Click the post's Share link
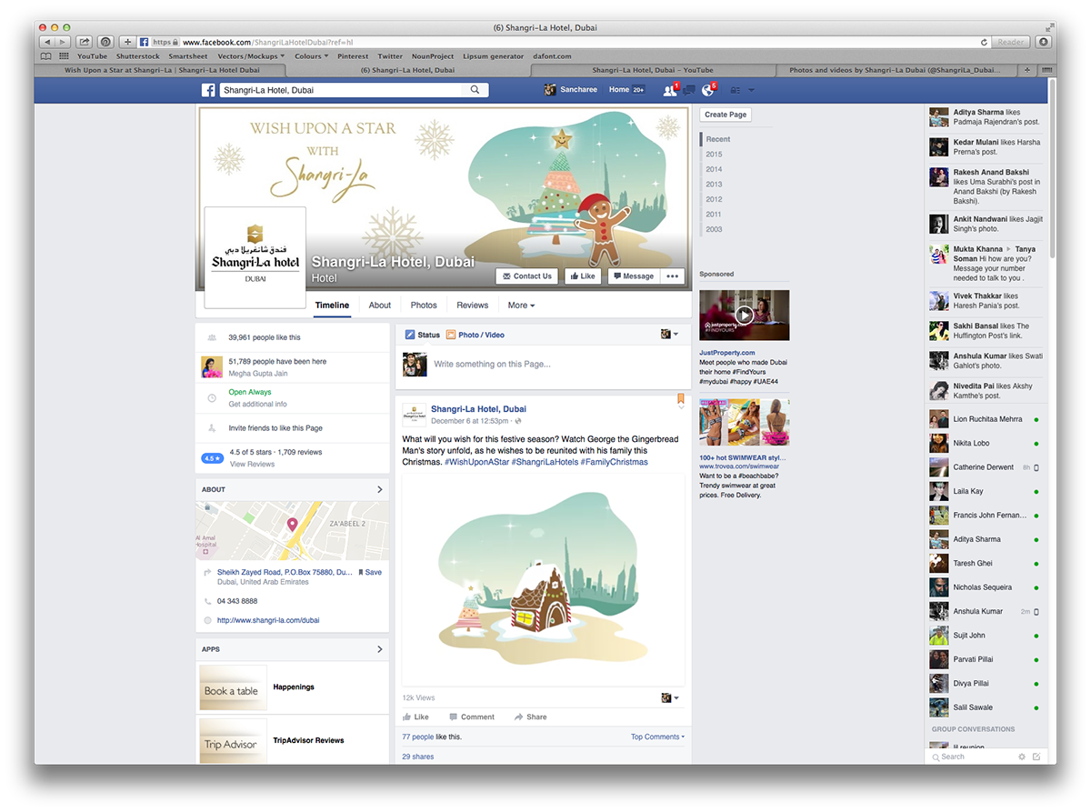1091x812 pixels. pos(530,717)
